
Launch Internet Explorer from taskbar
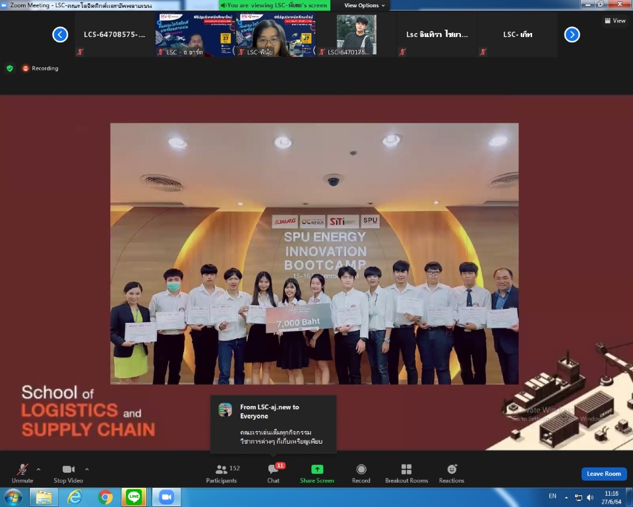75,497
